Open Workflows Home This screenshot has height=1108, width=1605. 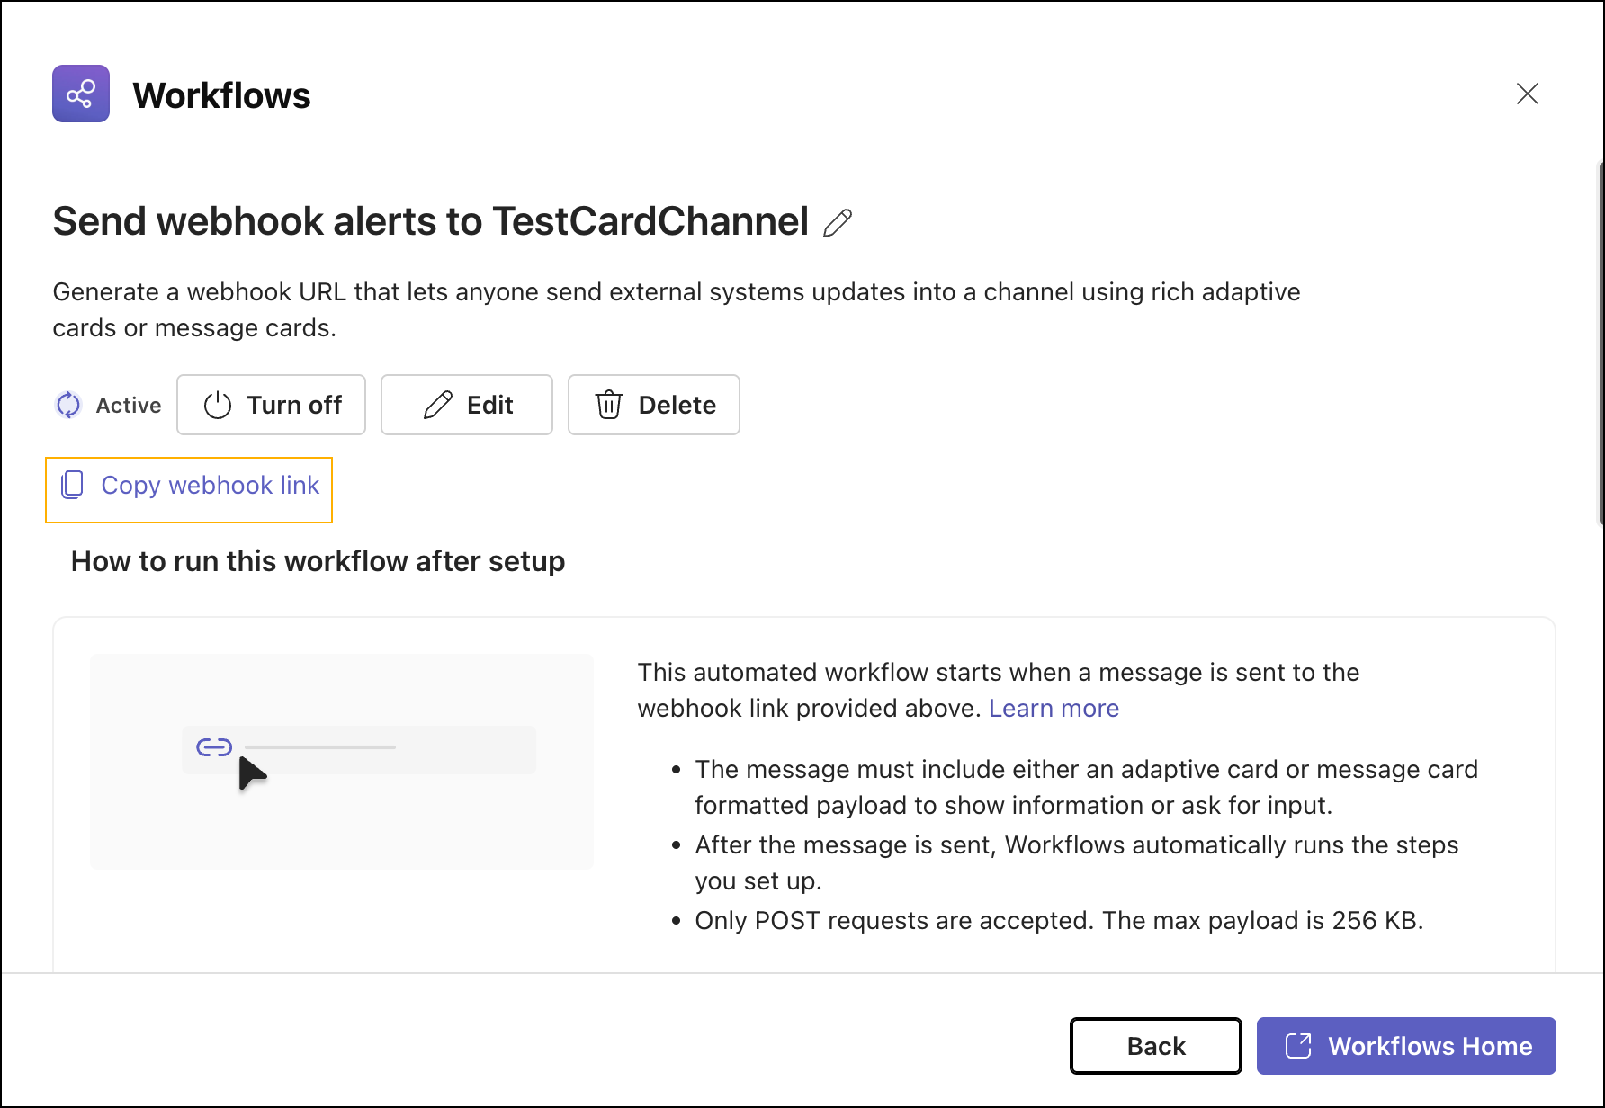tap(1429, 1046)
